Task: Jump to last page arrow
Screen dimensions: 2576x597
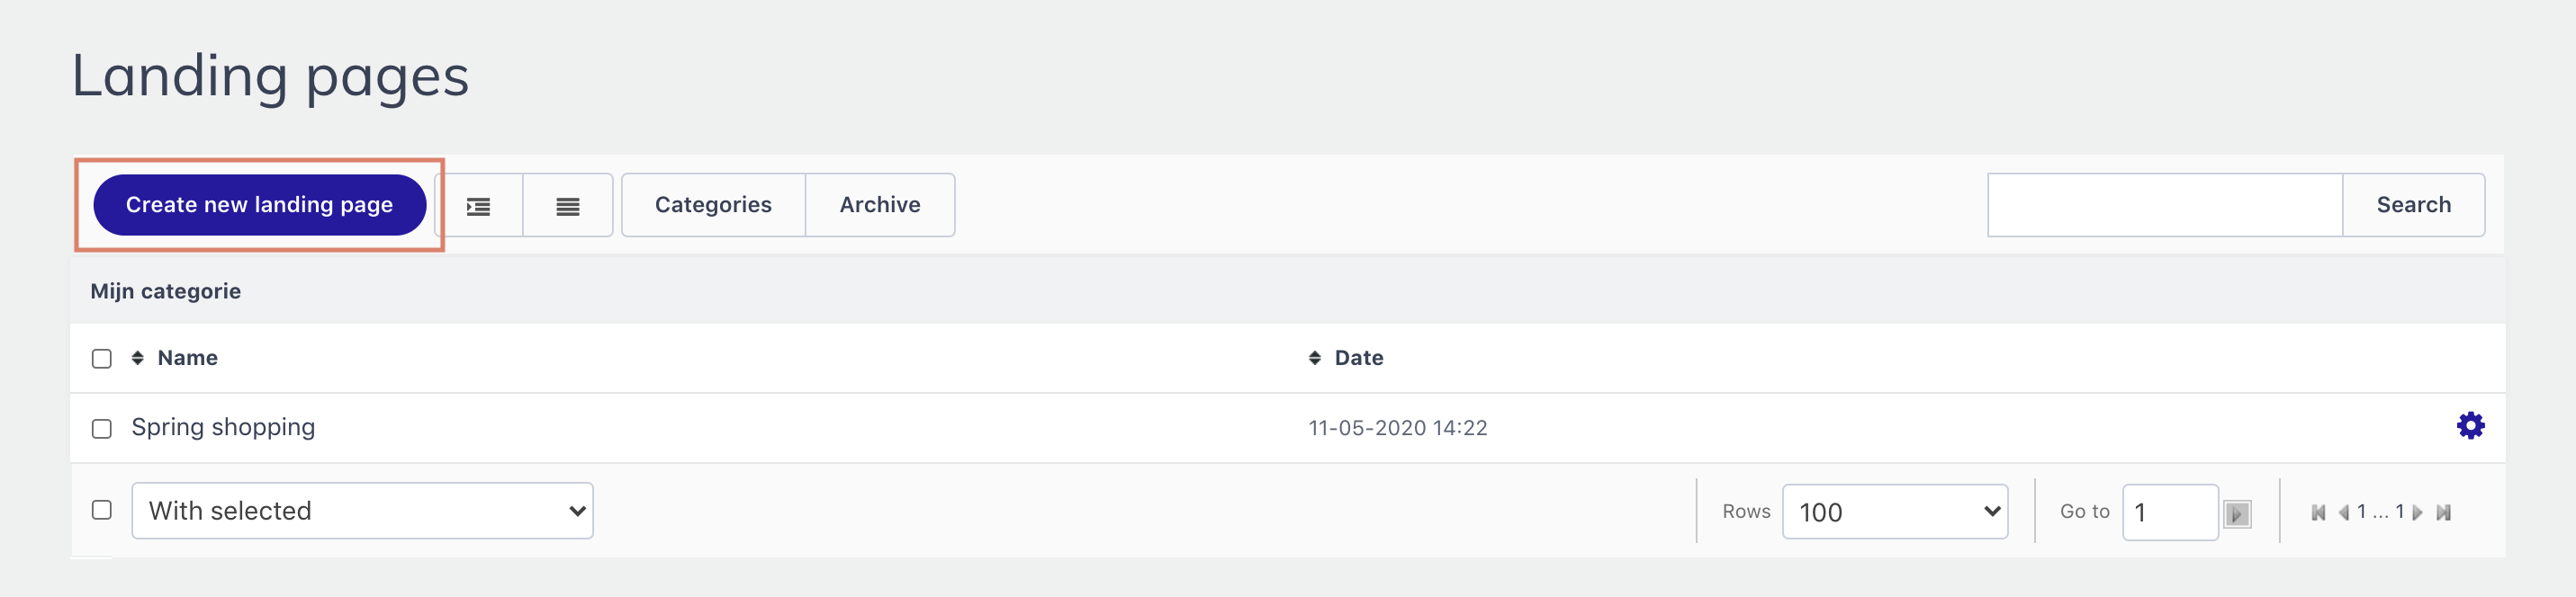Action: pyautogui.click(x=2444, y=512)
